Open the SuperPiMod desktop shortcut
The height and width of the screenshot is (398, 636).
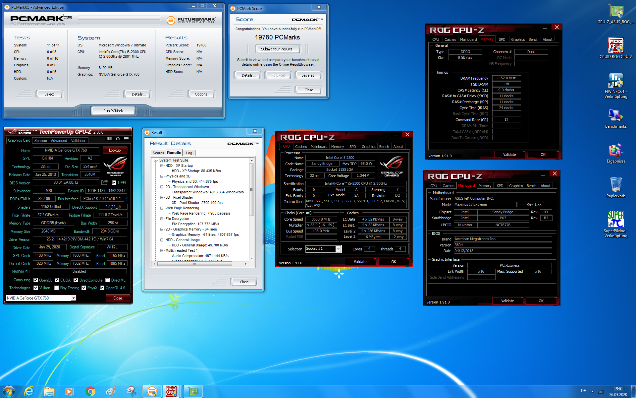pyautogui.click(x=616, y=225)
